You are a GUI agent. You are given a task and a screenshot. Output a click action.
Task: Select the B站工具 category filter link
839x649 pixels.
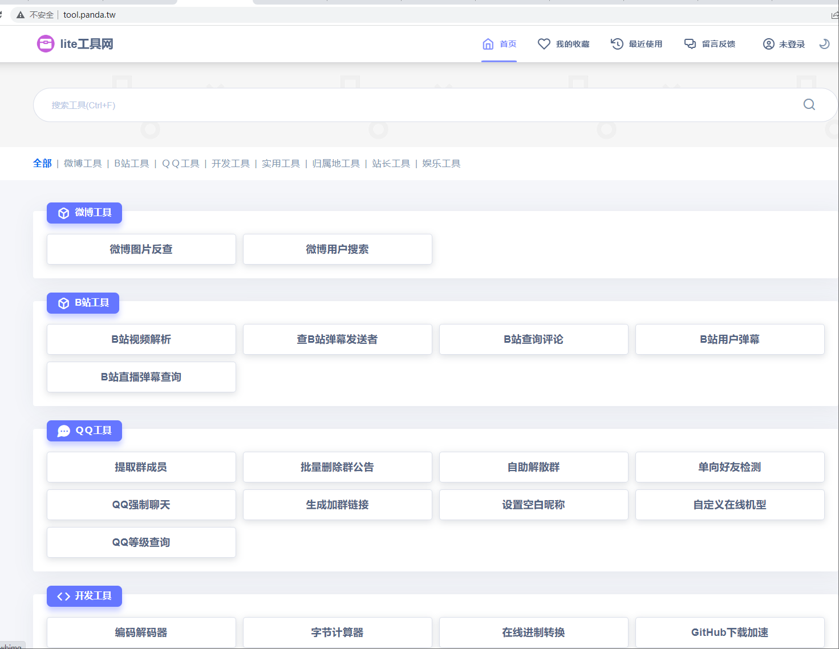(x=132, y=164)
